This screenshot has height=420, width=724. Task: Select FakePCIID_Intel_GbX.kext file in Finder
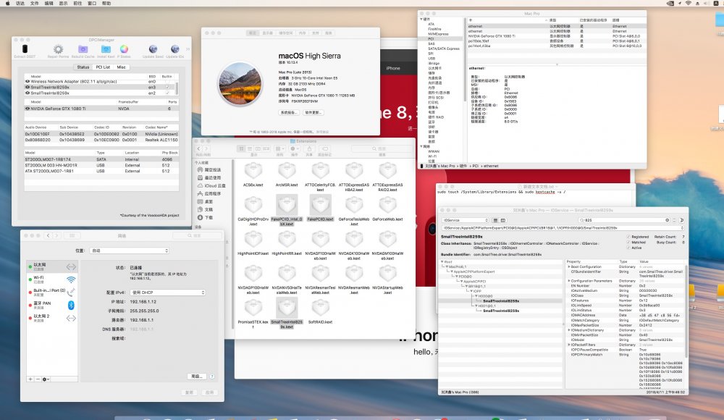click(287, 210)
